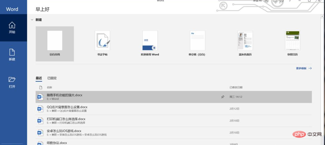The image size is (325, 145).
Task: Click Word icon of 打印机端口怎么样选择.docx
Action: pyautogui.click(x=40, y=121)
